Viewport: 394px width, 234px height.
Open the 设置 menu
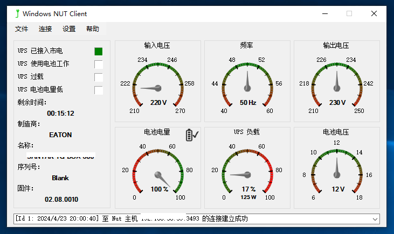tap(69, 29)
